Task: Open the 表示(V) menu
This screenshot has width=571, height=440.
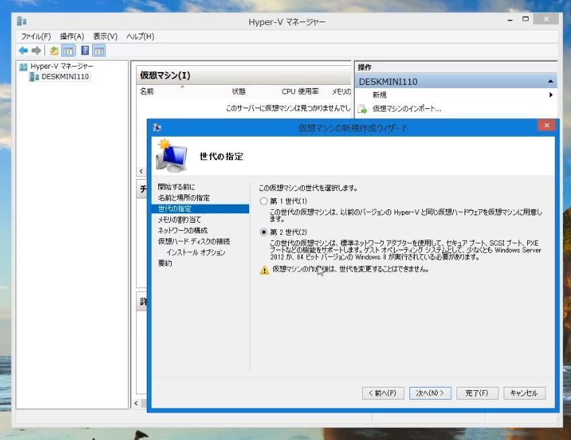Action: point(105,36)
